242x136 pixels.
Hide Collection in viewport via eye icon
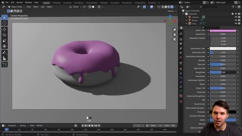(x=236, y=14)
